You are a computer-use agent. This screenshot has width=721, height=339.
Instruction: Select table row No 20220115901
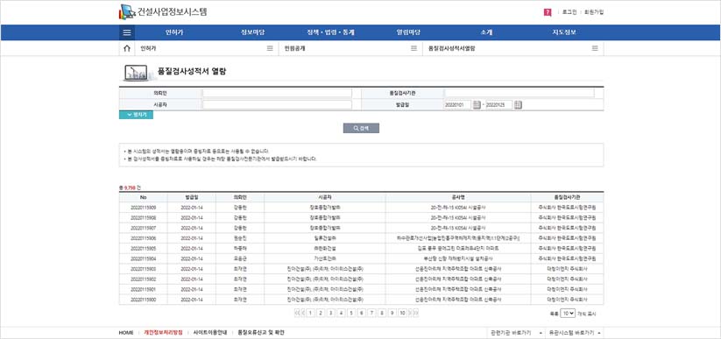coord(362,289)
